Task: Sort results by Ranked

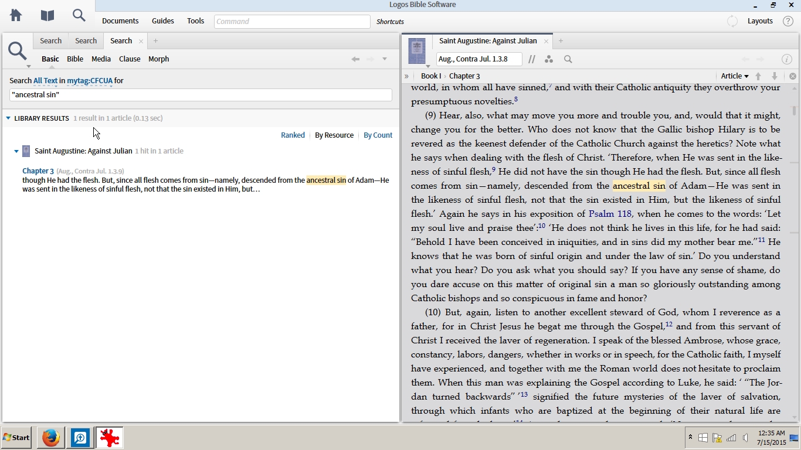Action: 293,135
